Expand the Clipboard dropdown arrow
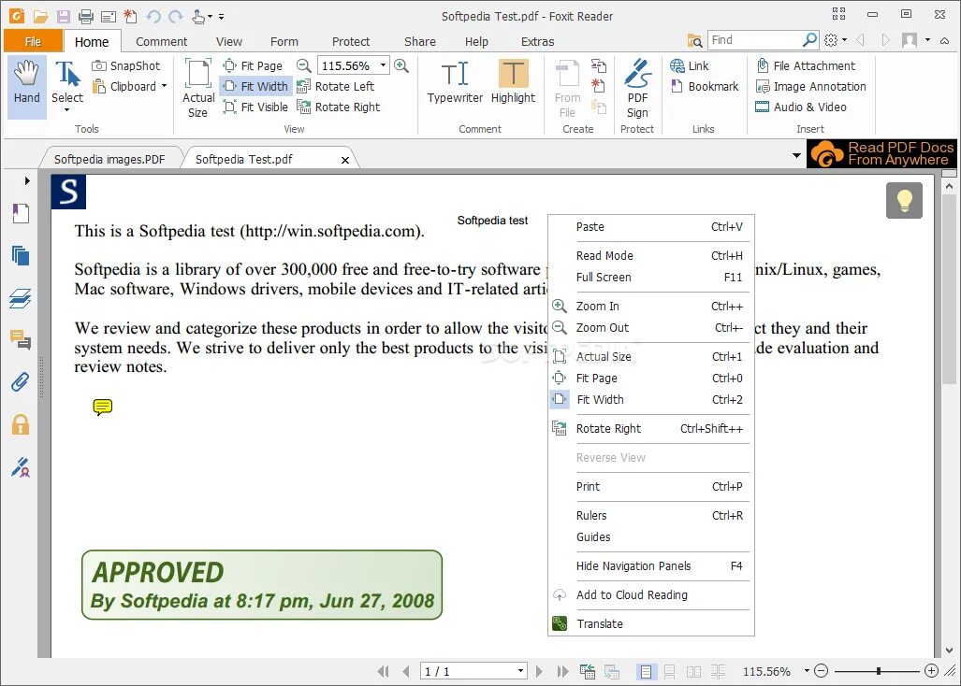Viewport: 961px width, 686px height. (x=165, y=86)
